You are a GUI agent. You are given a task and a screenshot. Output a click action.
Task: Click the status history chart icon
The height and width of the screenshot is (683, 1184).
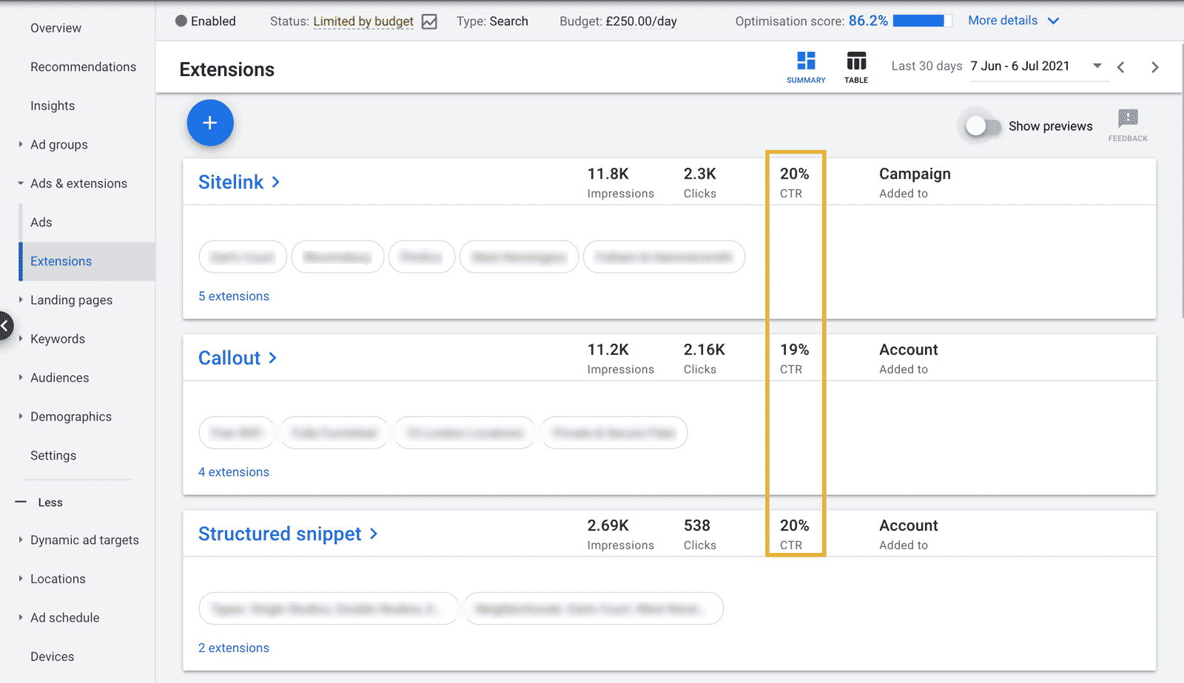[429, 21]
